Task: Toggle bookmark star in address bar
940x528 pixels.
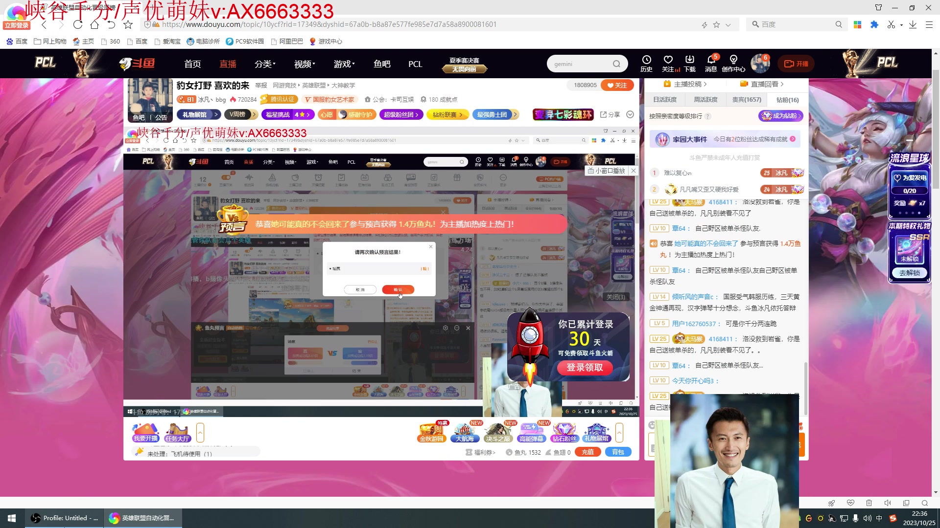Action: coord(716,24)
